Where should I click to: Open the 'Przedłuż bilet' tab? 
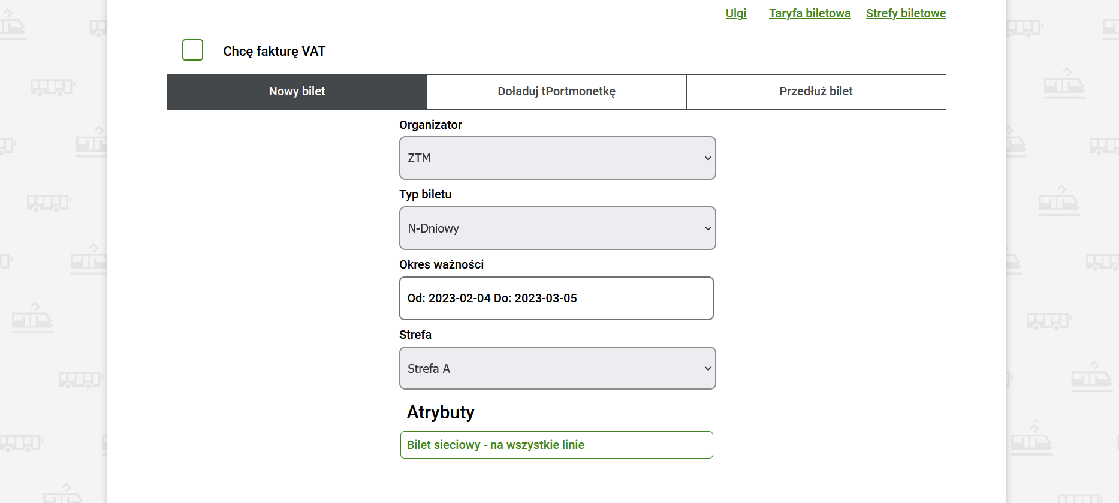coord(816,92)
